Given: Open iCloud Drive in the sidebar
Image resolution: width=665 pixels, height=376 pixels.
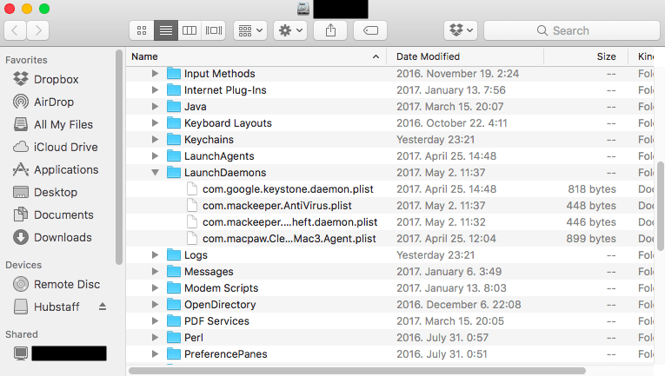Looking at the screenshot, I should pyautogui.click(x=56, y=147).
